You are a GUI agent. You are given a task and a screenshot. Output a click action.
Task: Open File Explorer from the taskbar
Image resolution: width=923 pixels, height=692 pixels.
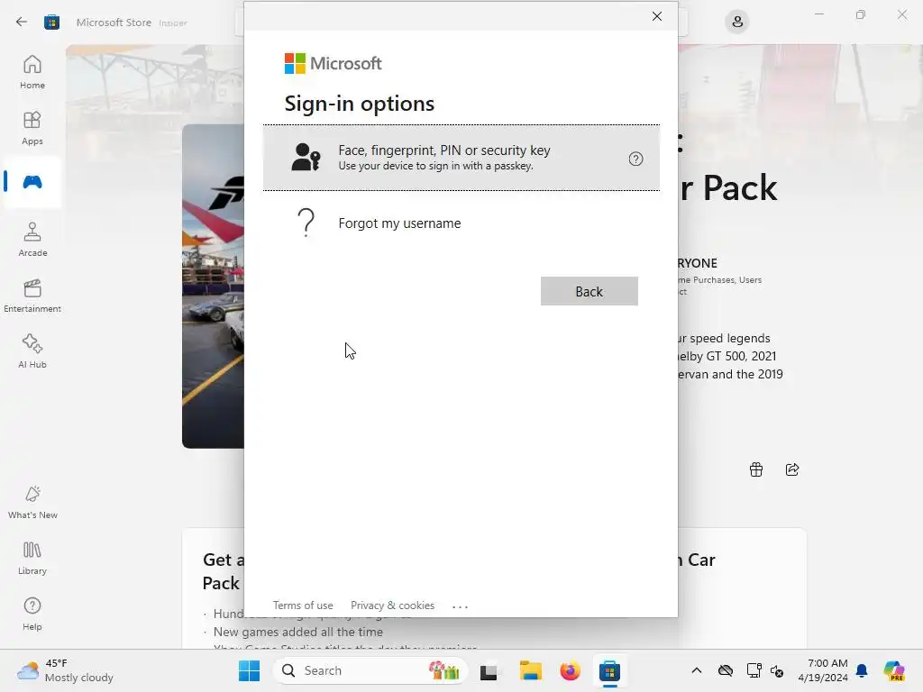point(530,670)
